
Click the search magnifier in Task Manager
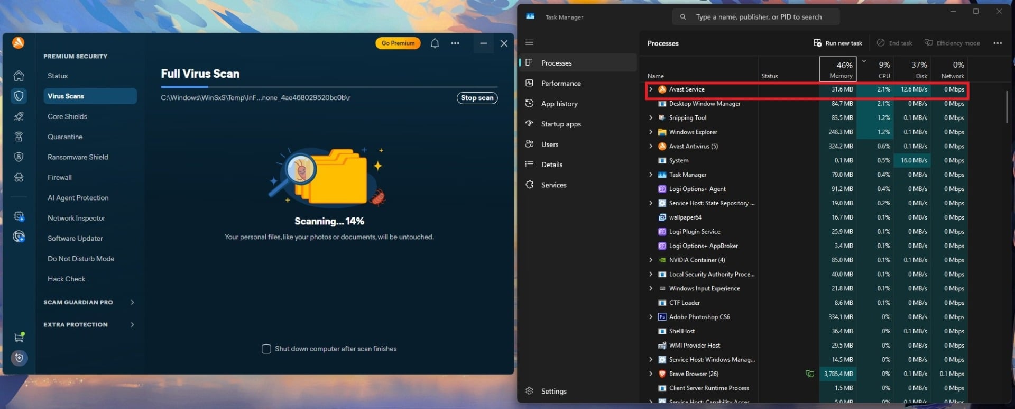tap(683, 17)
